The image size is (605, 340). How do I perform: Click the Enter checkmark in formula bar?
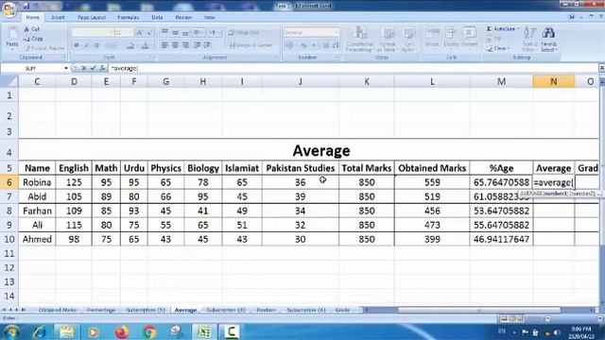coord(93,68)
